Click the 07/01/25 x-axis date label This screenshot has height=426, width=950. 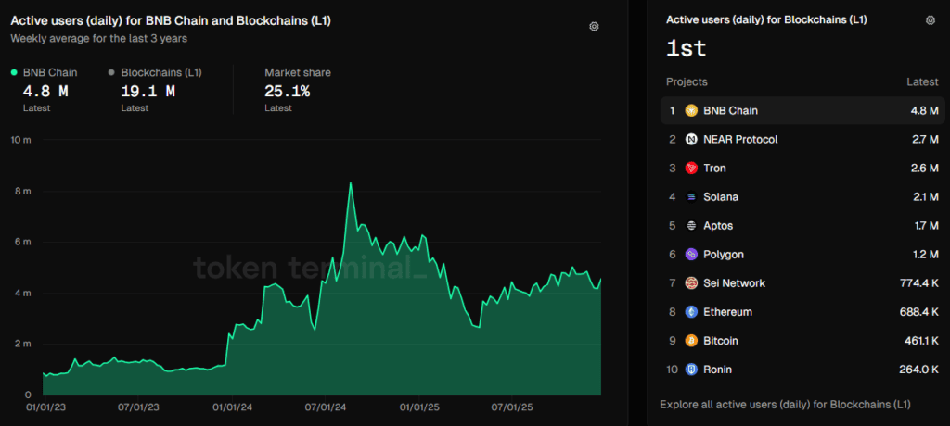(514, 407)
